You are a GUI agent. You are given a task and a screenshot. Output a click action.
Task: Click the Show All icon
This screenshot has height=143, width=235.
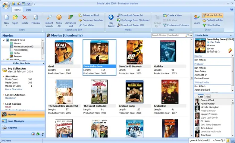coord(59,20)
